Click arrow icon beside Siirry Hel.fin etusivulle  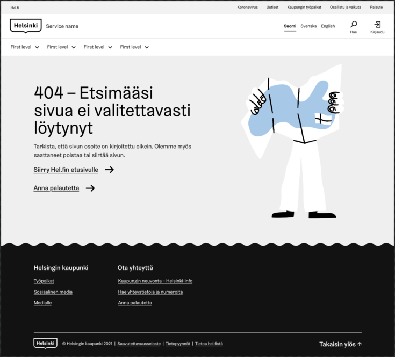pos(109,170)
